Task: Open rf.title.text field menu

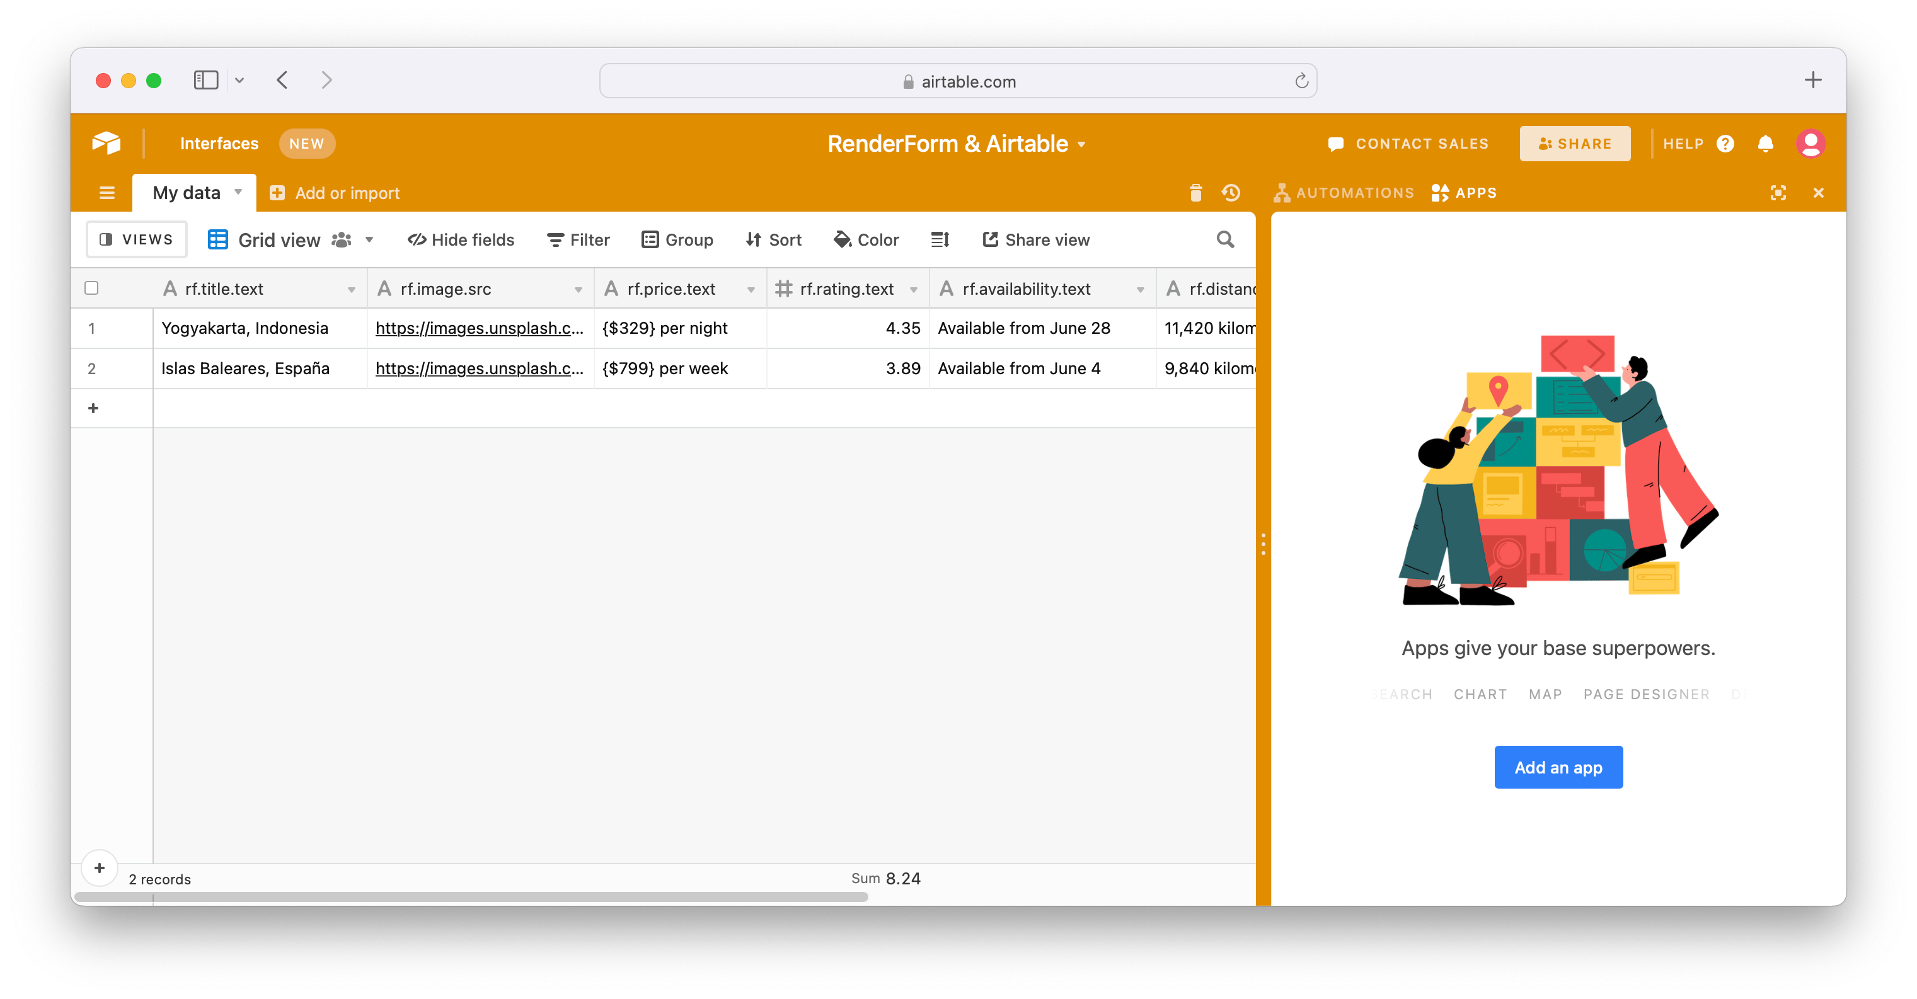Action: [351, 289]
